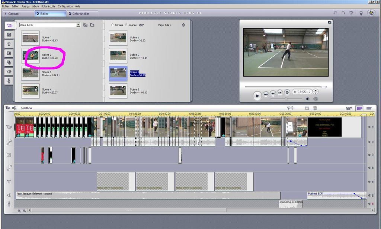Click the Redo arrow in the top bar
This screenshot has height=229, width=381.
[343, 13]
